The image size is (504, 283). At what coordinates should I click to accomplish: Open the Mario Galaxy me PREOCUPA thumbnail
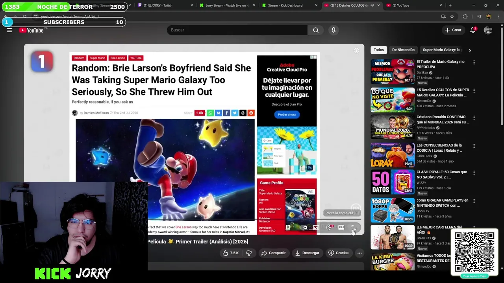click(392, 72)
